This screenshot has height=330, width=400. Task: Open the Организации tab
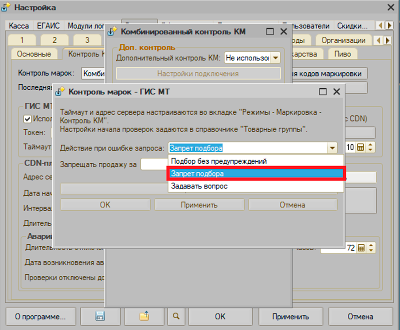[x=343, y=40]
